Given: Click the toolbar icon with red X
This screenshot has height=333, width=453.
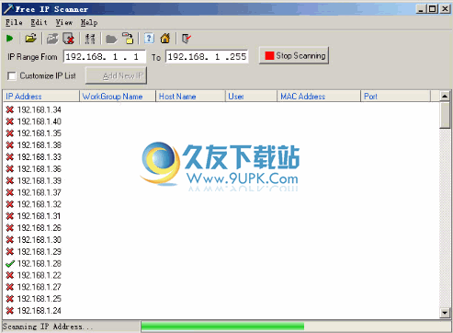Looking at the screenshot, I should click(x=69, y=39).
